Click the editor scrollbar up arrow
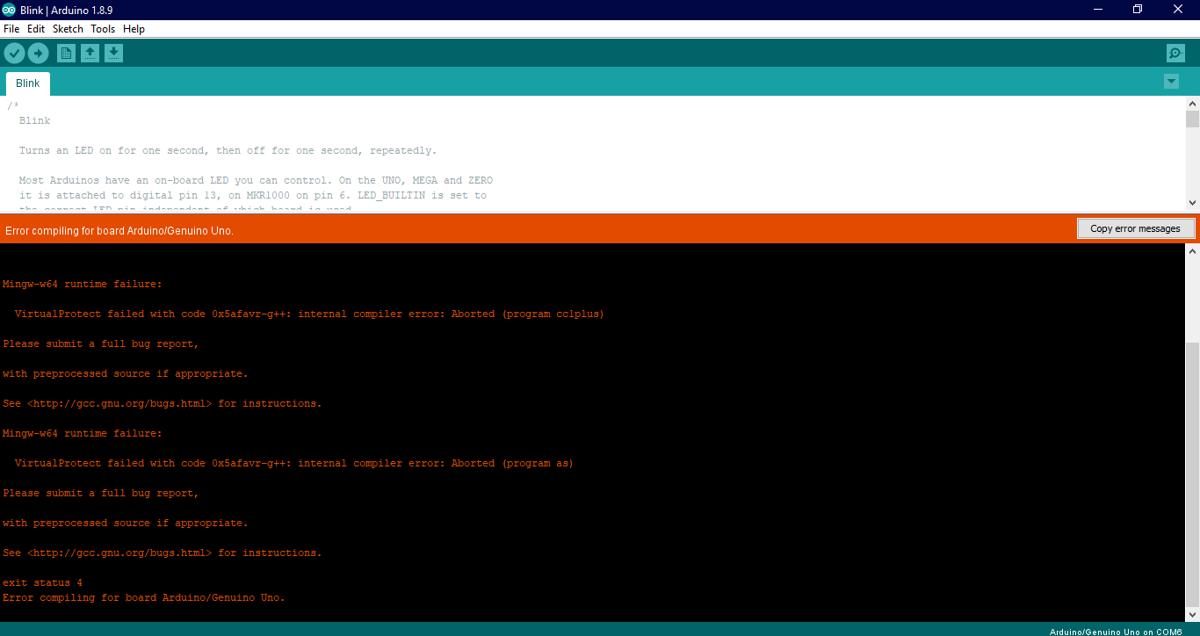 click(x=1192, y=103)
